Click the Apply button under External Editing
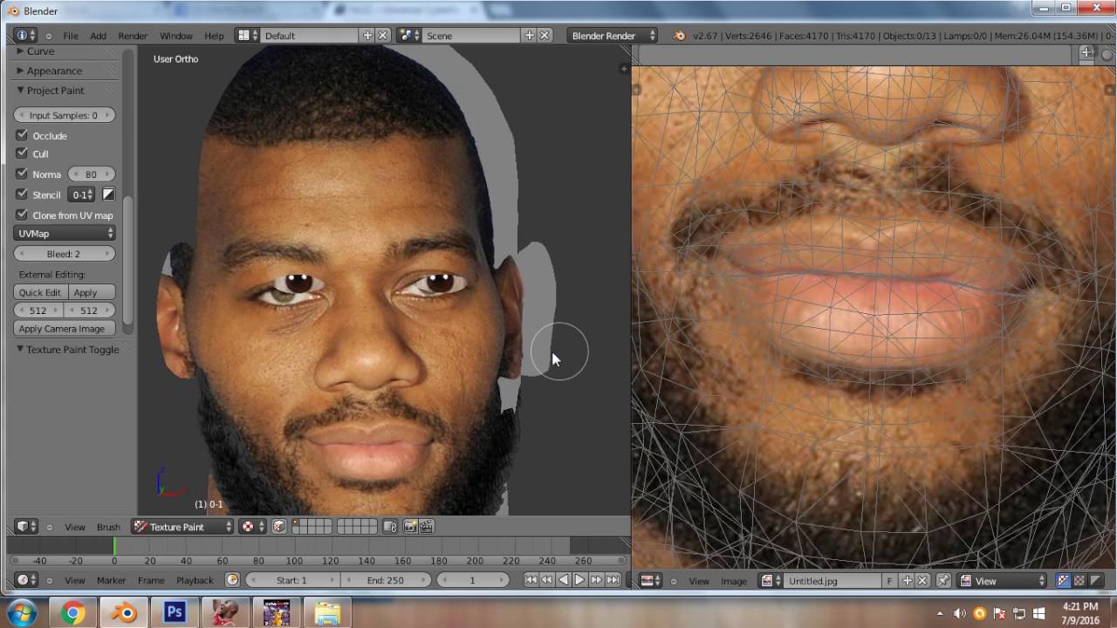The height and width of the screenshot is (628, 1117). [91, 292]
